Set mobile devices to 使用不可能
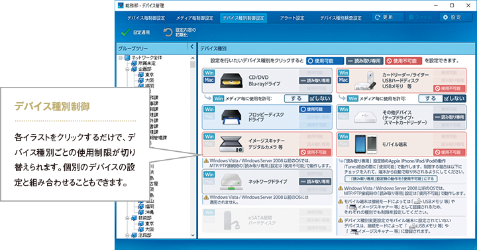The height and width of the screenshot is (250, 477). (450, 153)
